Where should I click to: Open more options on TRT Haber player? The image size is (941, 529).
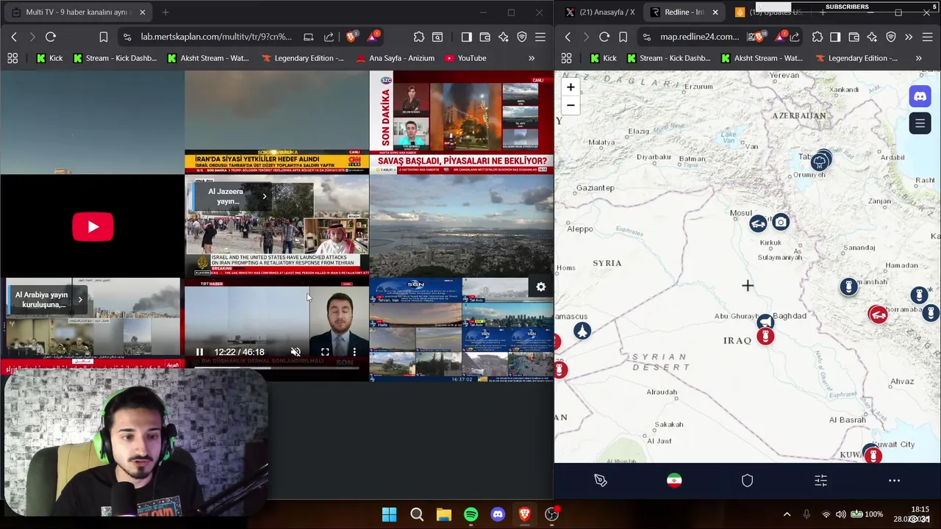pos(354,352)
